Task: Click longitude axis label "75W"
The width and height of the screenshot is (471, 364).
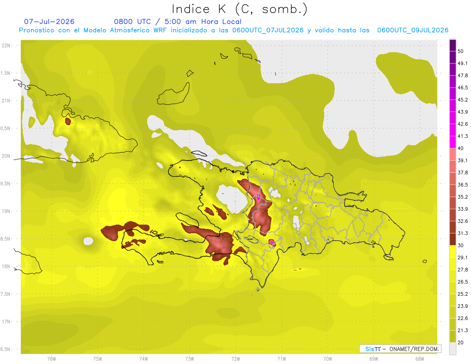Action: click(98, 359)
